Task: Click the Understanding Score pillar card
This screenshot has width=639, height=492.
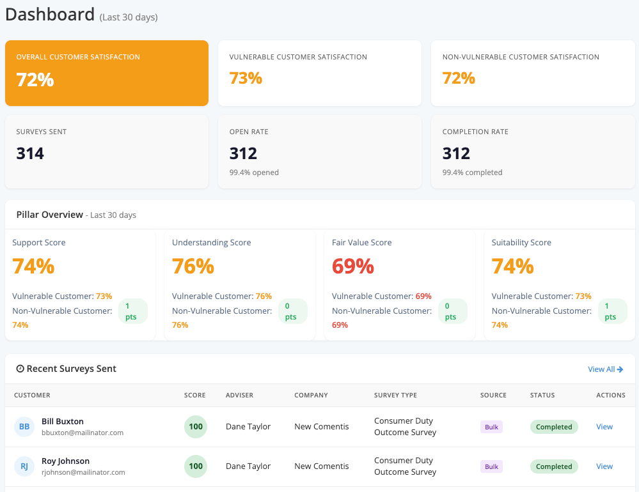Action: 240,284
